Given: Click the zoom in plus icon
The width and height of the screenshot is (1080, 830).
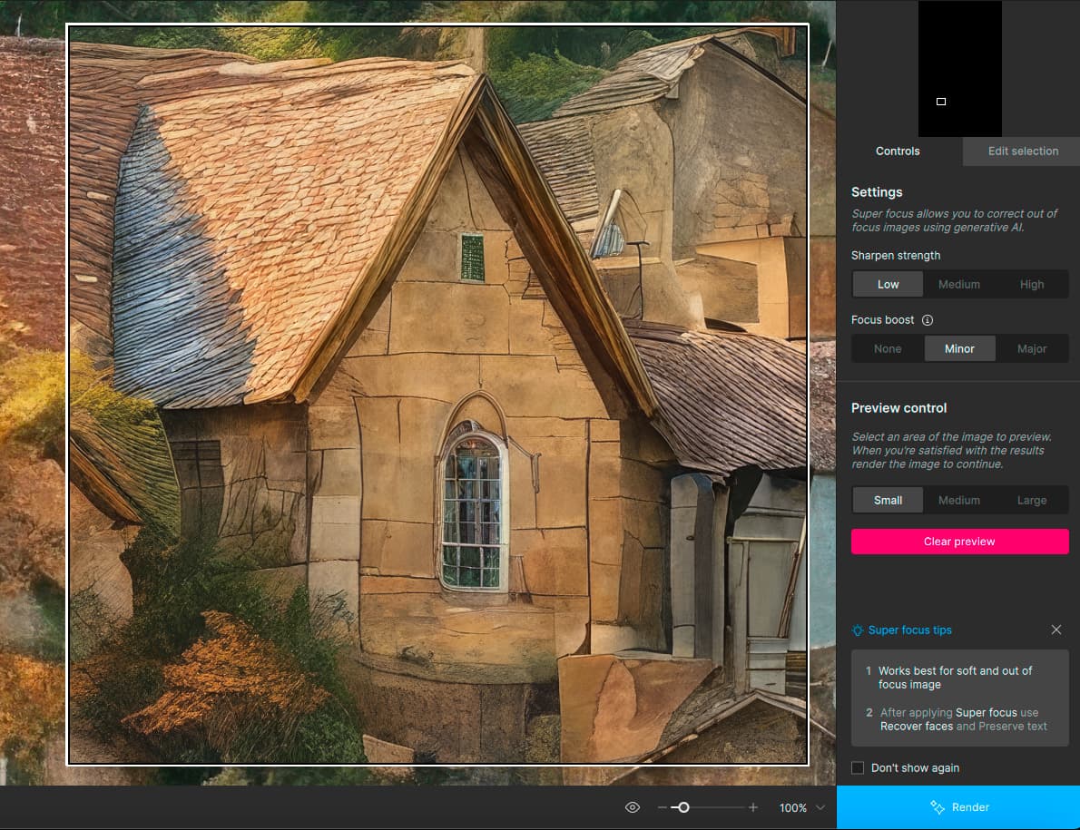Looking at the screenshot, I should pyautogui.click(x=753, y=807).
